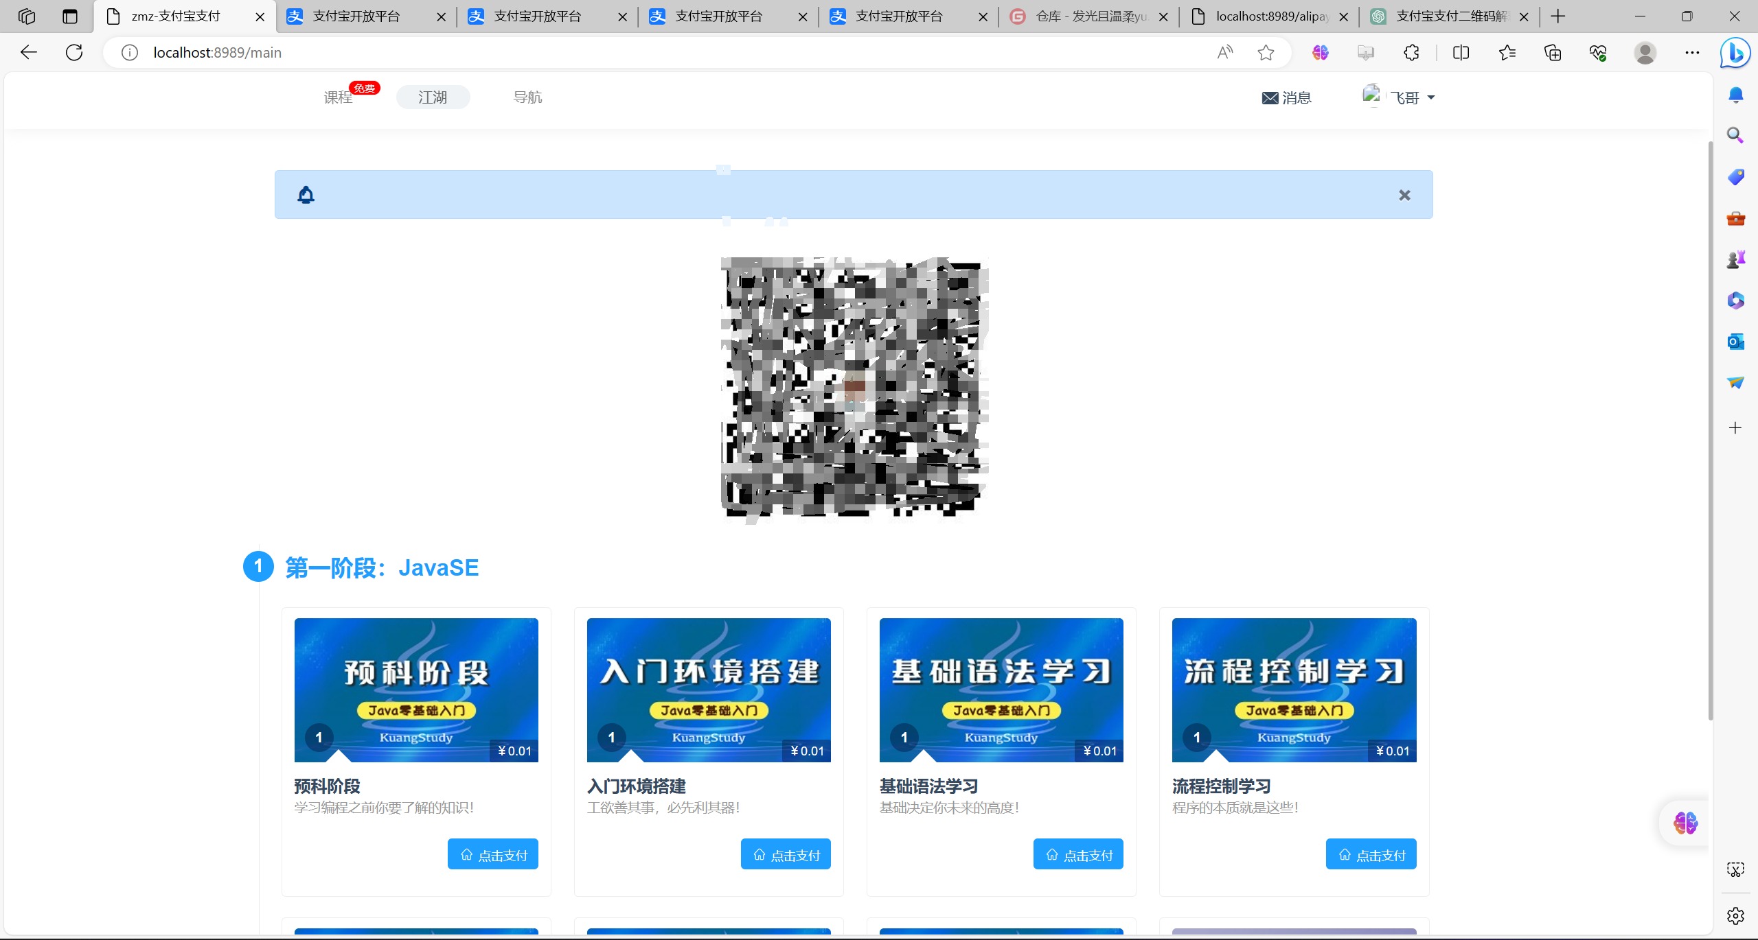
Task: Click 点击支付 for 入门环境搭建
Action: point(786,854)
